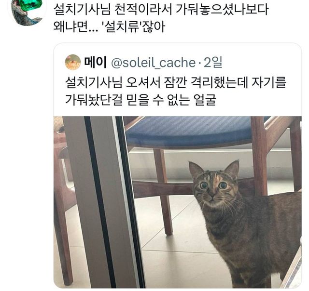This screenshot has height=291, width=309.
Task: Click empty space right of 2일 in quoted header
Action: pyautogui.click(x=260, y=62)
